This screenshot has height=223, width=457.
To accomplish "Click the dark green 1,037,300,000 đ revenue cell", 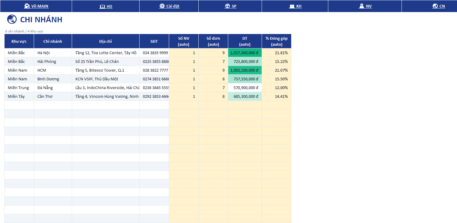I will coord(245,53).
